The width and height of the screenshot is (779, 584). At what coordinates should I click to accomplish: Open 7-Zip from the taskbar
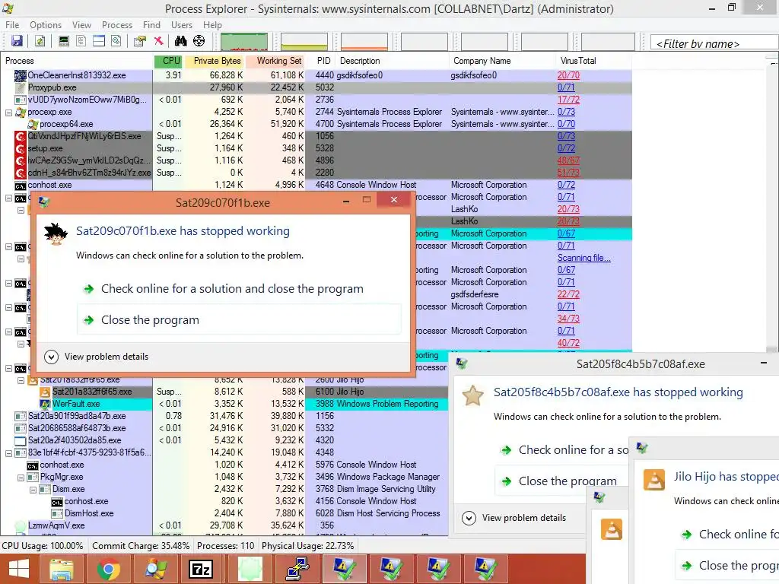(x=201, y=569)
